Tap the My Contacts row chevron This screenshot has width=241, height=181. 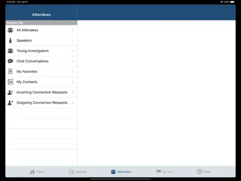click(73, 82)
